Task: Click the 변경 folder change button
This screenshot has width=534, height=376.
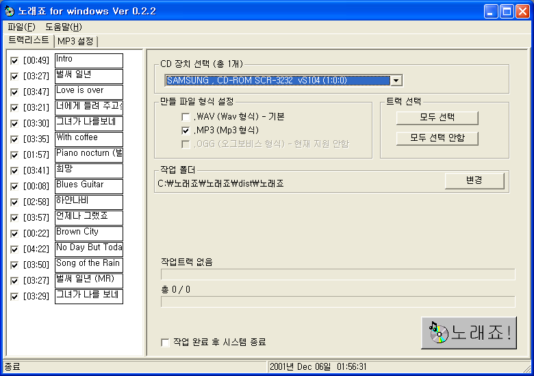Action: (x=474, y=180)
